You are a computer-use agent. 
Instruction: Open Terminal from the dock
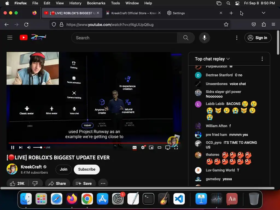click(x=148, y=199)
